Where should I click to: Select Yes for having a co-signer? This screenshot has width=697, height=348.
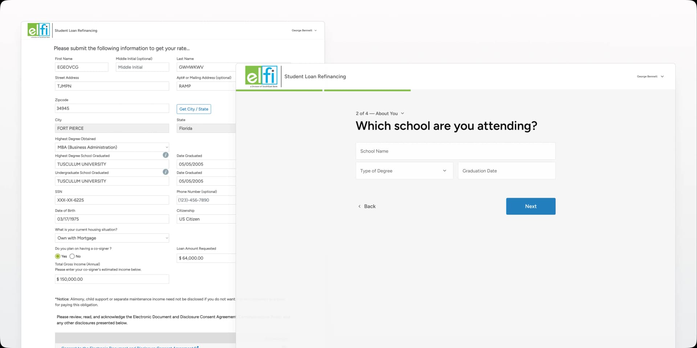pos(58,256)
